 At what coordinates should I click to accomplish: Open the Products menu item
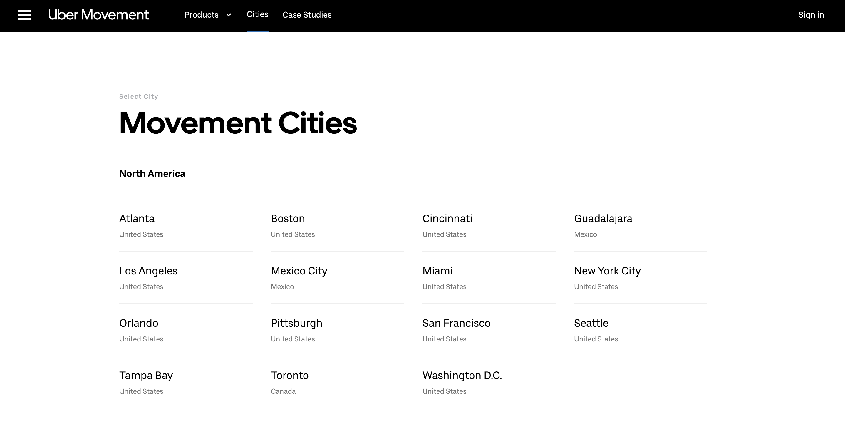pos(201,15)
